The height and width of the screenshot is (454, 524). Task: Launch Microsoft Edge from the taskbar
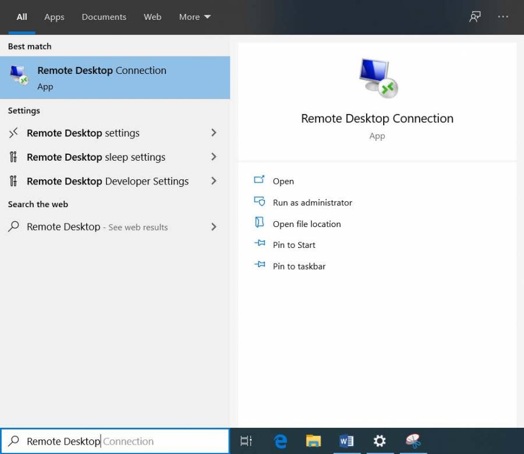pyautogui.click(x=281, y=441)
